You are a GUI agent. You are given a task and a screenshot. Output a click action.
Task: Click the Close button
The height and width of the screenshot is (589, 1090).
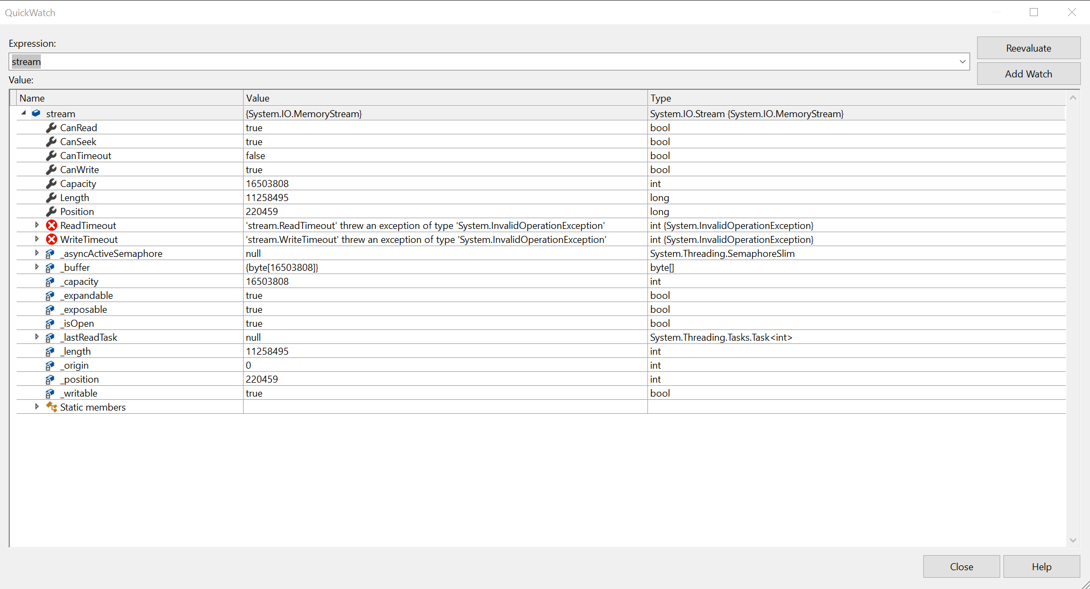coord(961,566)
